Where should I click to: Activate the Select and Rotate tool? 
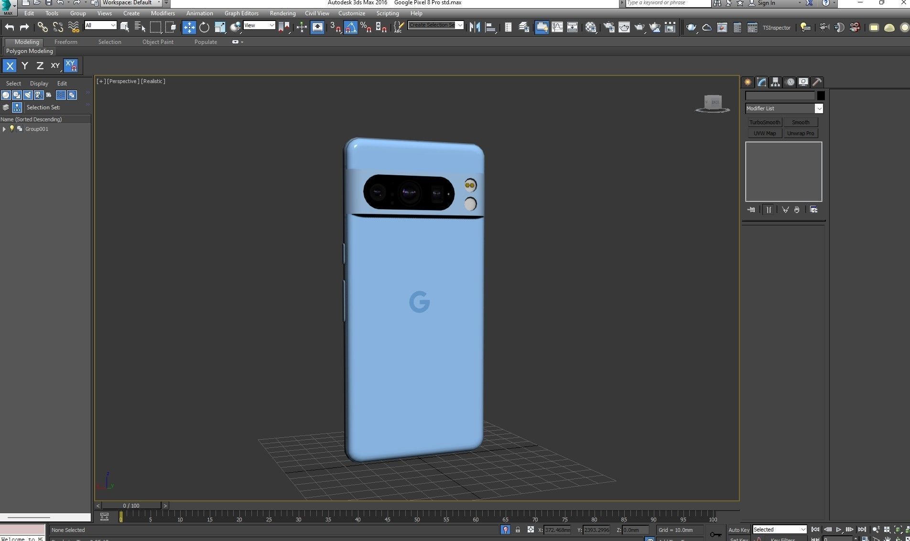point(205,27)
